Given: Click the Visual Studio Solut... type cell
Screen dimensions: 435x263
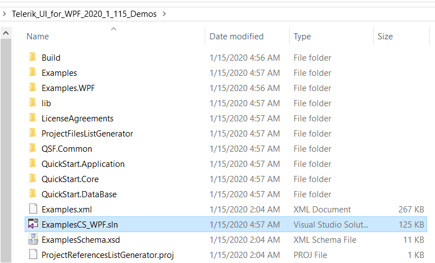Looking at the screenshot, I should point(331,225).
